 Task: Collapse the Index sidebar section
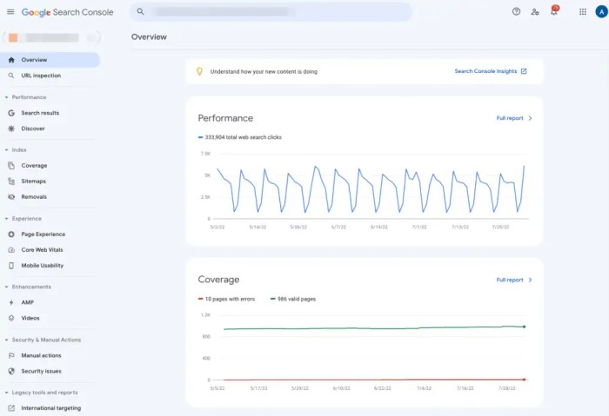(6, 149)
